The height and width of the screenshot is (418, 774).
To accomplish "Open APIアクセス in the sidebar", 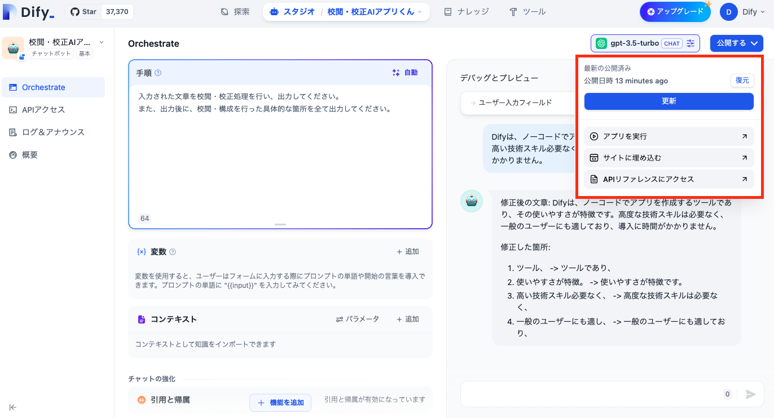I will 53,110.
